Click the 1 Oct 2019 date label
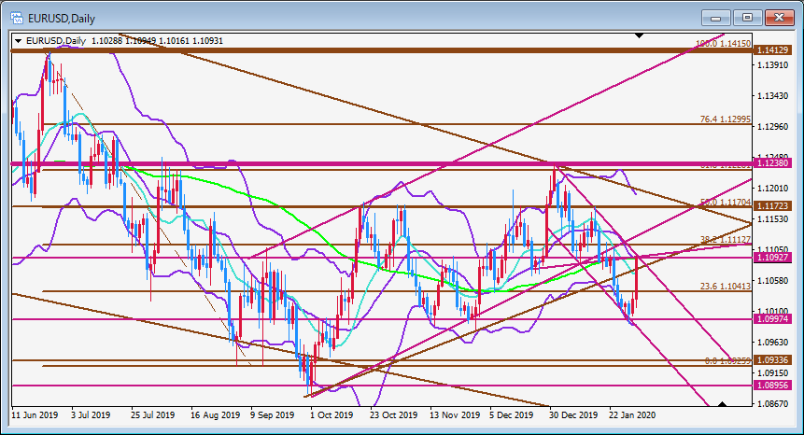 [x=331, y=415]
